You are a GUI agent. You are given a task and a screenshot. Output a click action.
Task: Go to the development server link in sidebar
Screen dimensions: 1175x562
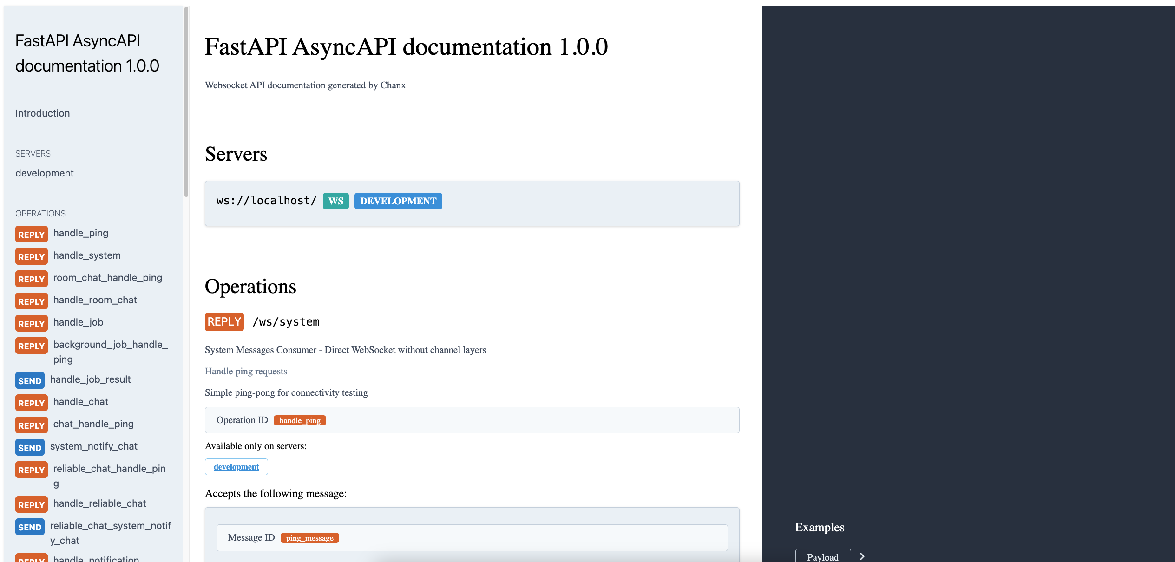pos(44,173)
